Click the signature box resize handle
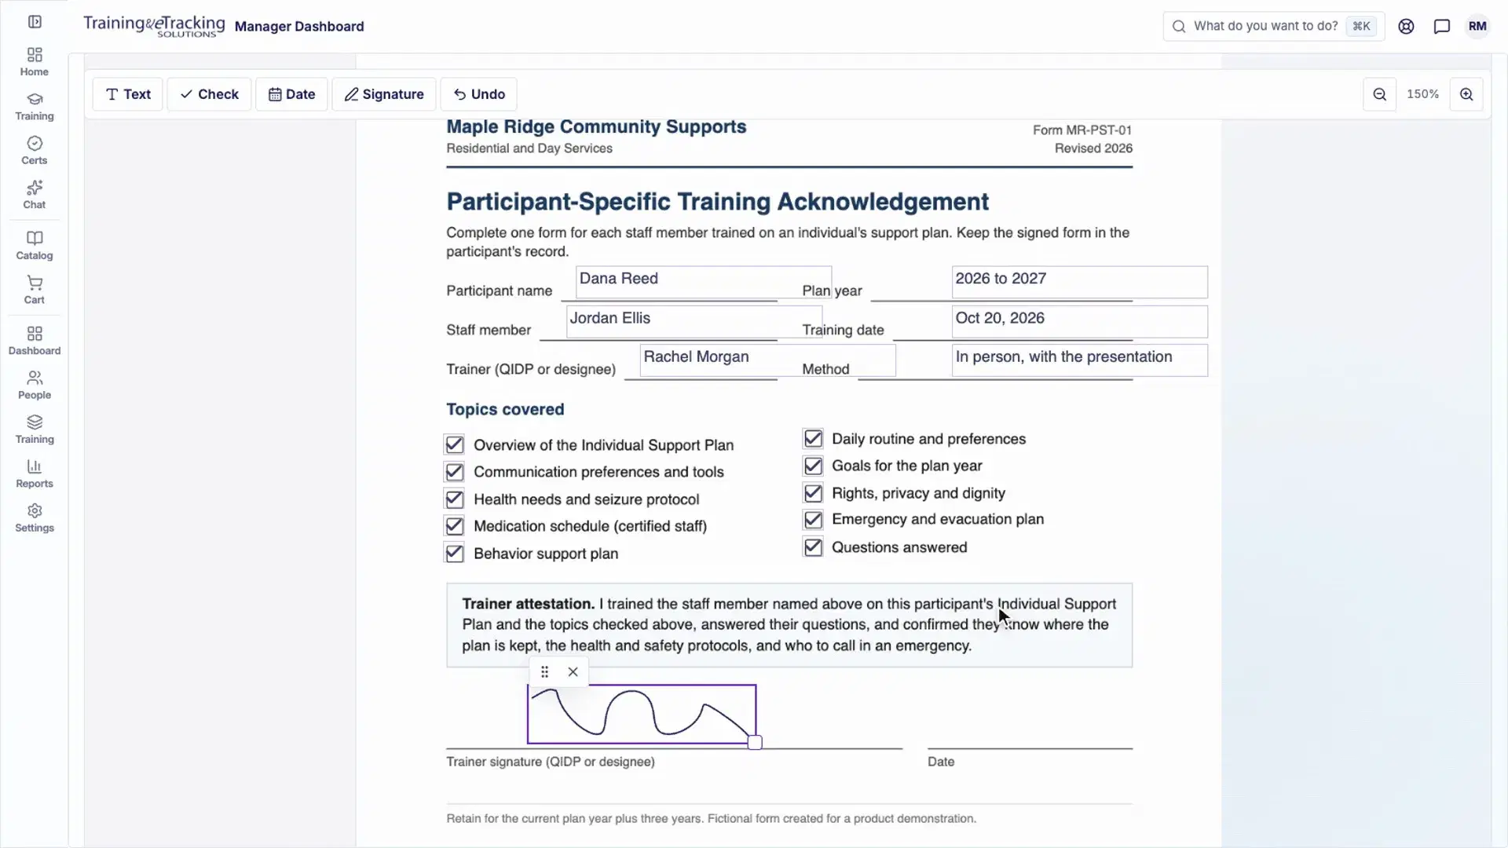The image size is (1508, 848). 755,743
